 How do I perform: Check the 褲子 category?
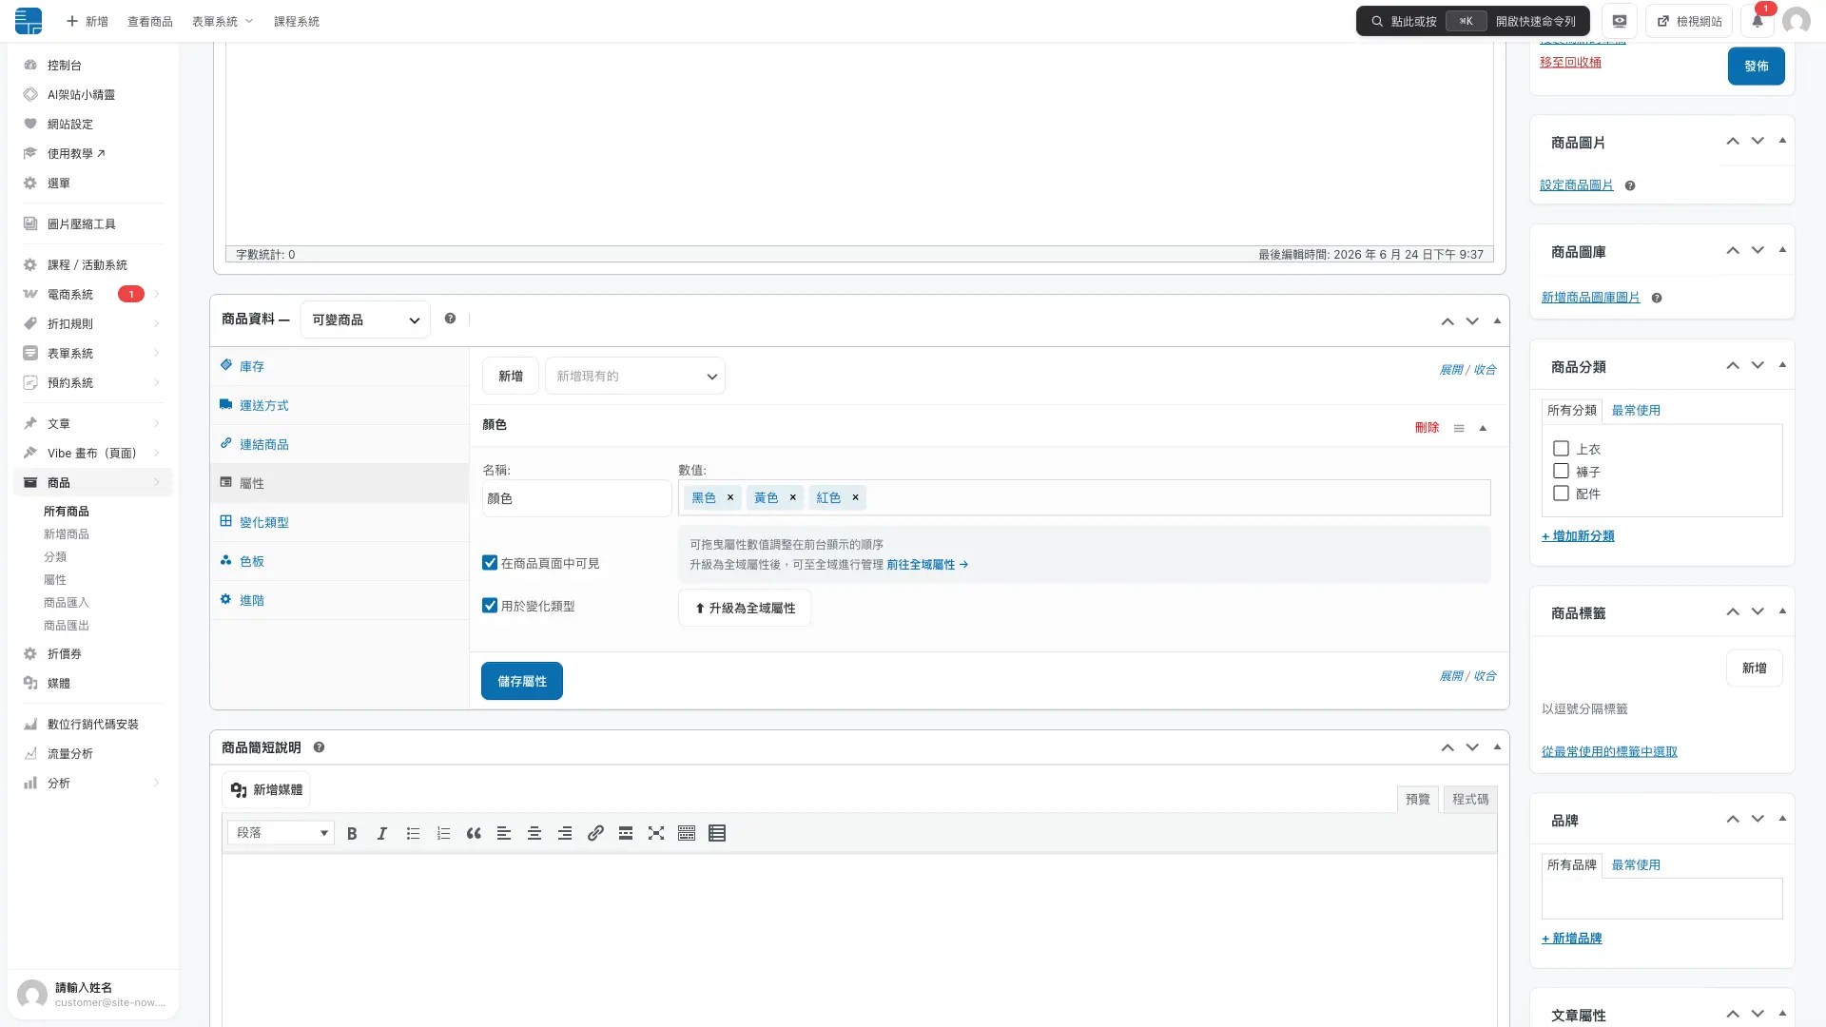pyautogui.click(x=1561, y=472)
